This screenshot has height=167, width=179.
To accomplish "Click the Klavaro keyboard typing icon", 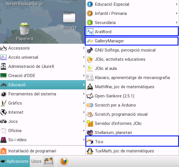I will coord(90,78).
